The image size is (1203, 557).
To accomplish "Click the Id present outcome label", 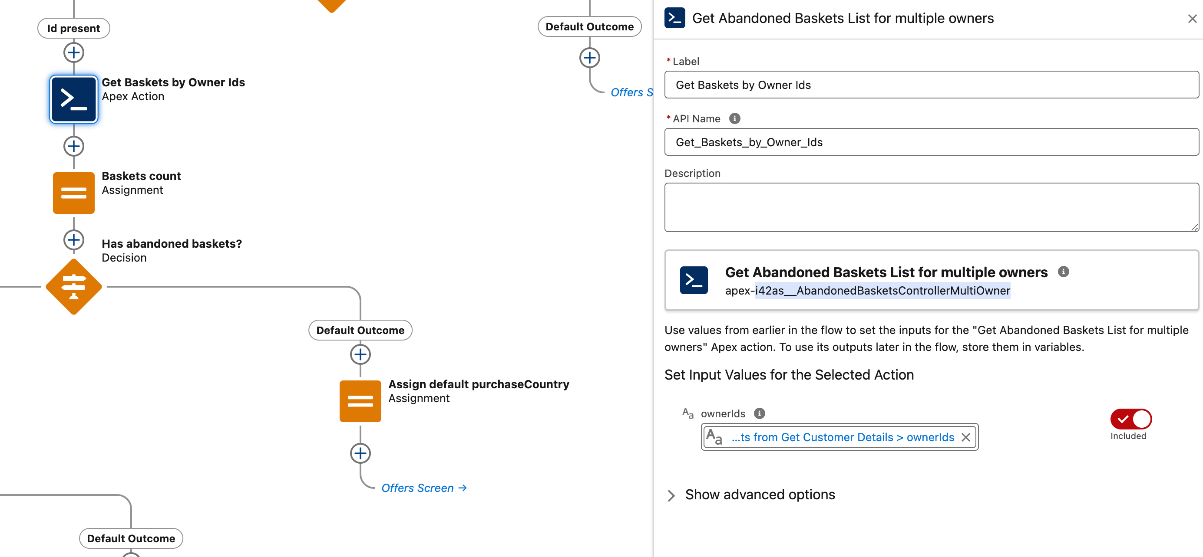I will (x=73, y=29).
